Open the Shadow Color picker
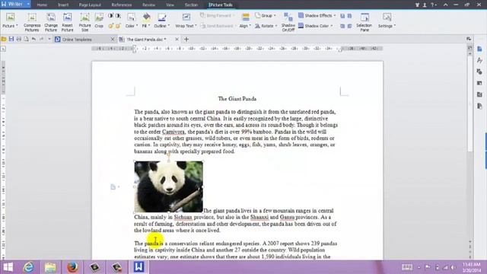The image size is (487, 274). (x=316, y=26)
